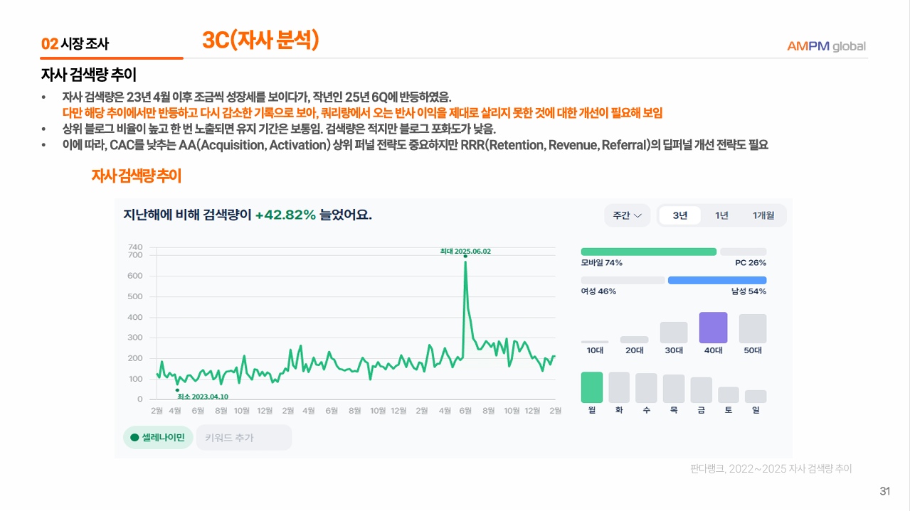Toggle the 셀레나이민 keyword chip
Image resolution: width=910 pixels, height=511 pixels.
click(158, 438)
